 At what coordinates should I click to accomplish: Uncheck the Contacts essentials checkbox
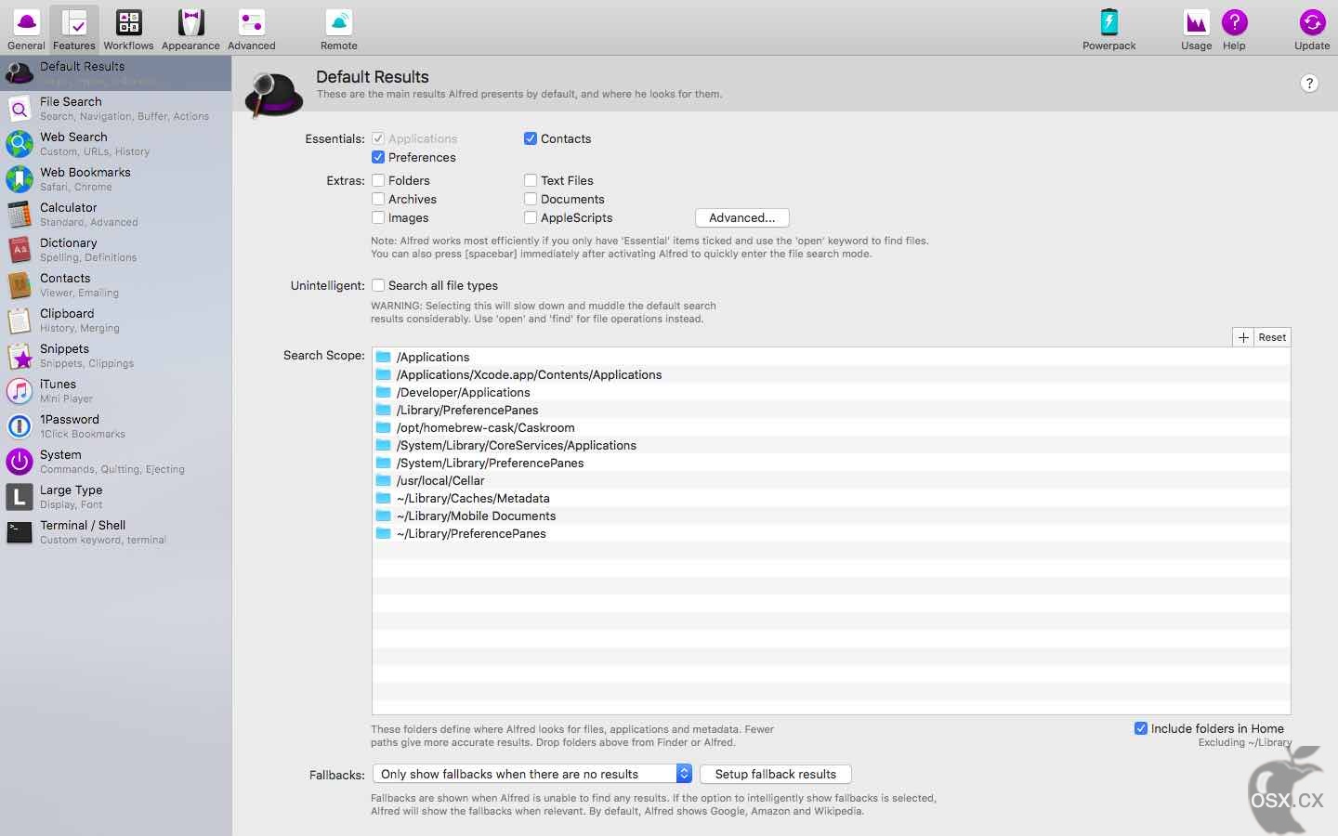click(x=531, y=138)
